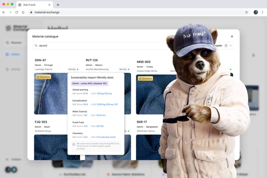This screenshot has width=267, height=178.
Task: Click Fossil Fuels LCIA 207 MJ
Action: [x=97, y=126]
